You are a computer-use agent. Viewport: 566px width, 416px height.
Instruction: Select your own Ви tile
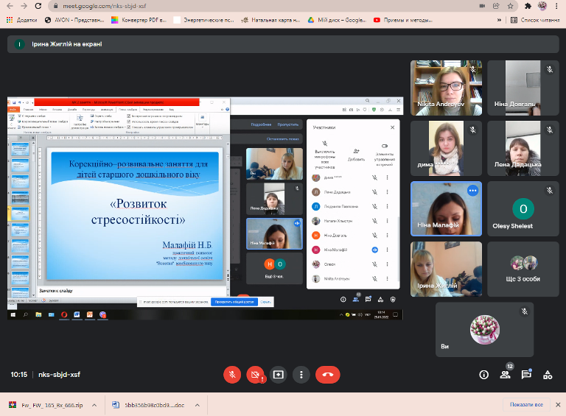pos(484,329)
